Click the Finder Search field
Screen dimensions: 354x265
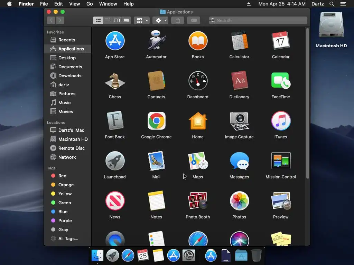(x=258, y=20)
